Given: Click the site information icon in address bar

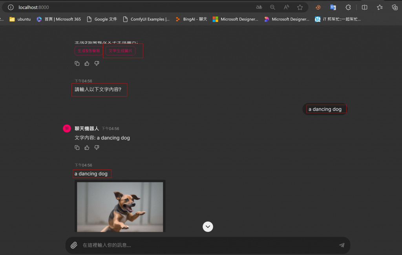Looking at the screenshot, I should (11, 7).
